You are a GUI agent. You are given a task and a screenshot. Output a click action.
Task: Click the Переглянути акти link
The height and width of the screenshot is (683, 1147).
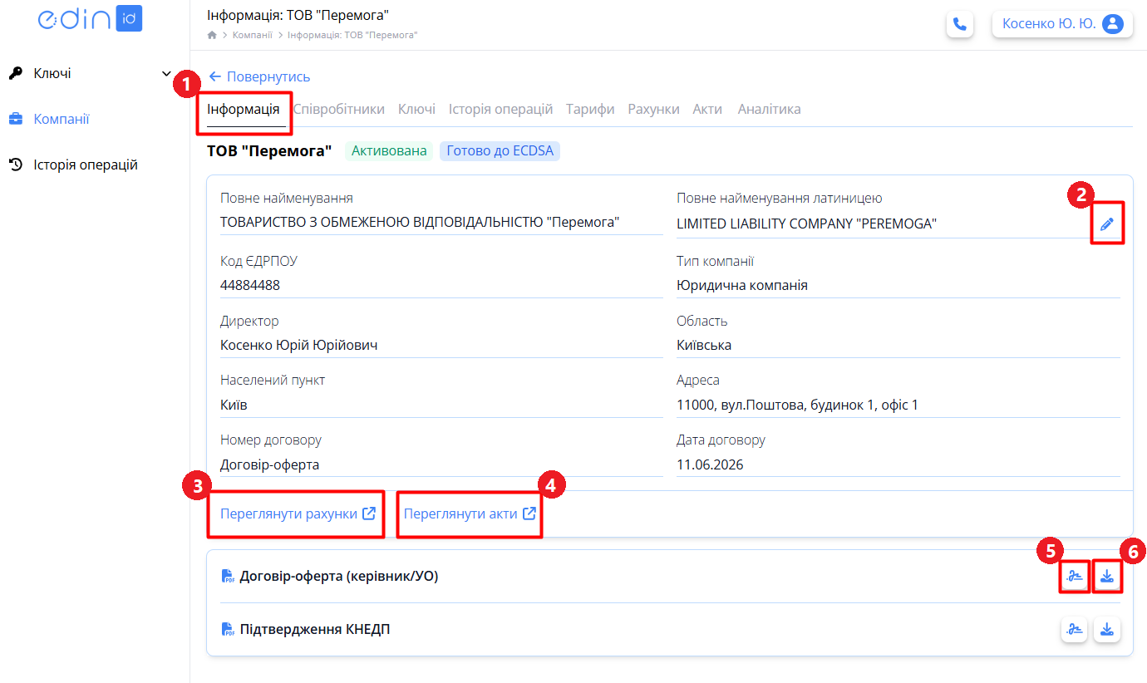(x=470, y=513)
